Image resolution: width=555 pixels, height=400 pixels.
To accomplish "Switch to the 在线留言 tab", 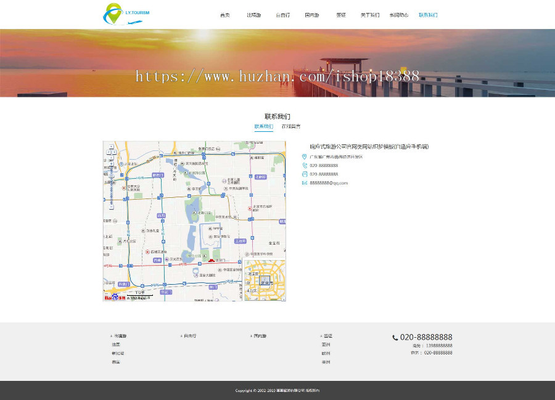I will pos(291,126).
